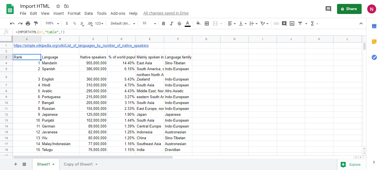Open horizontal align dropdown
Viewport: 377px width, 170px height.
pyautogui.click(x=232, y=23)
